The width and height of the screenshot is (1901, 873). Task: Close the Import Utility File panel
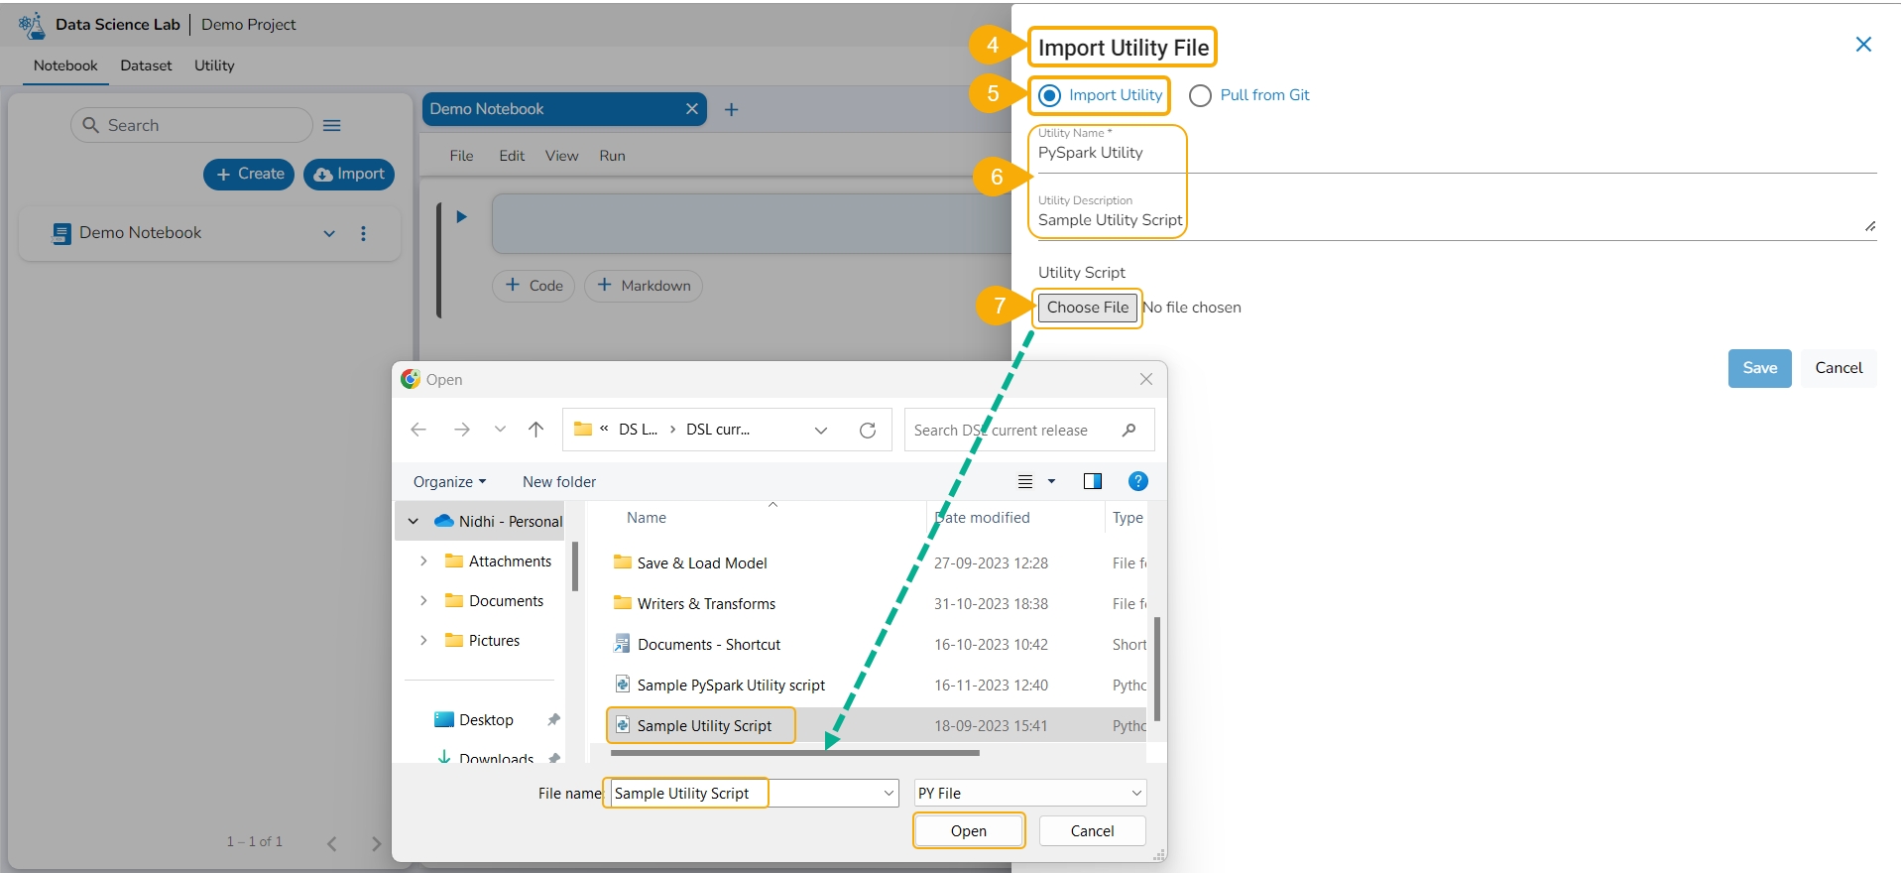point(1863,45)
